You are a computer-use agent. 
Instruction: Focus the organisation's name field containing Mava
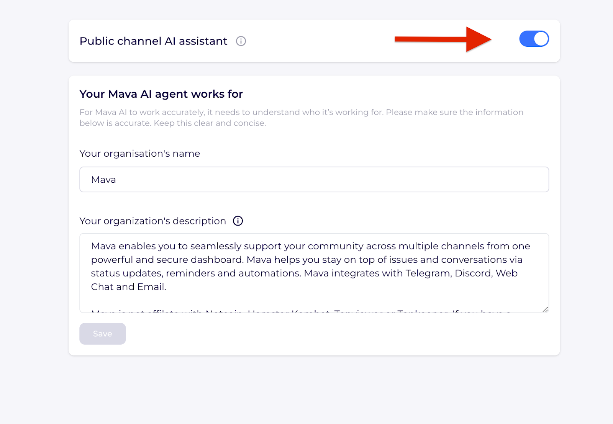(x=314, y=179)
